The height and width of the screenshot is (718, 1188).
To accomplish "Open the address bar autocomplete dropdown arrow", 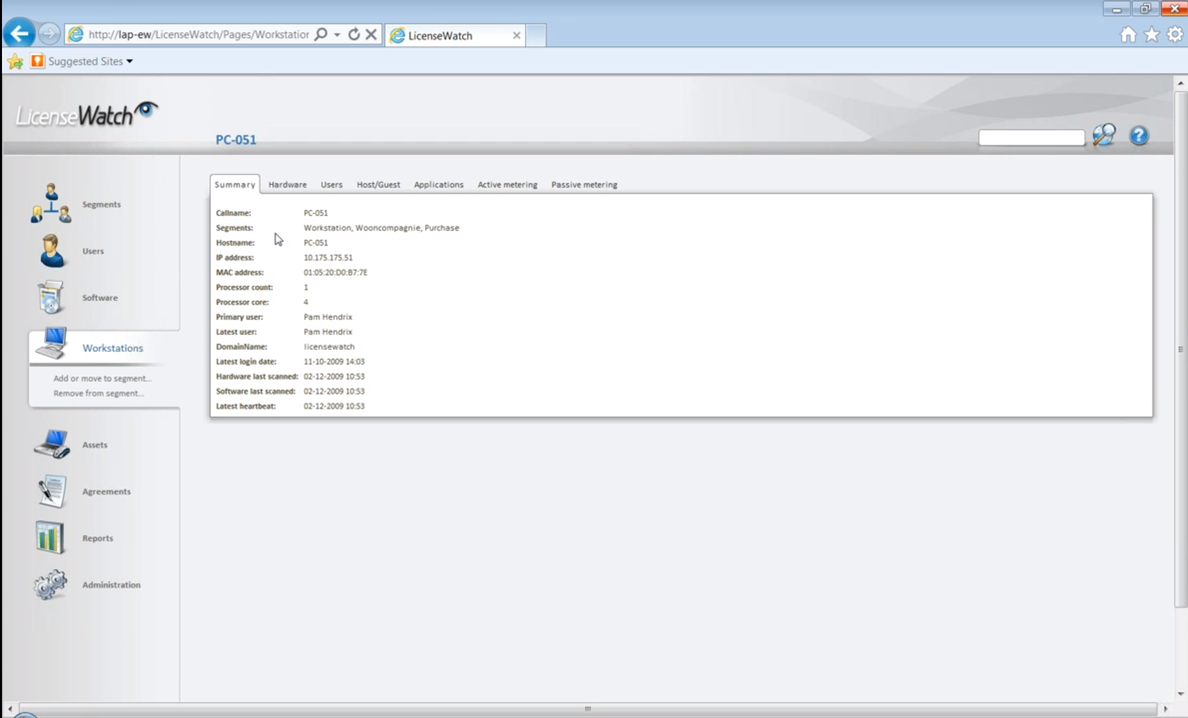I will tap(337, 35).
